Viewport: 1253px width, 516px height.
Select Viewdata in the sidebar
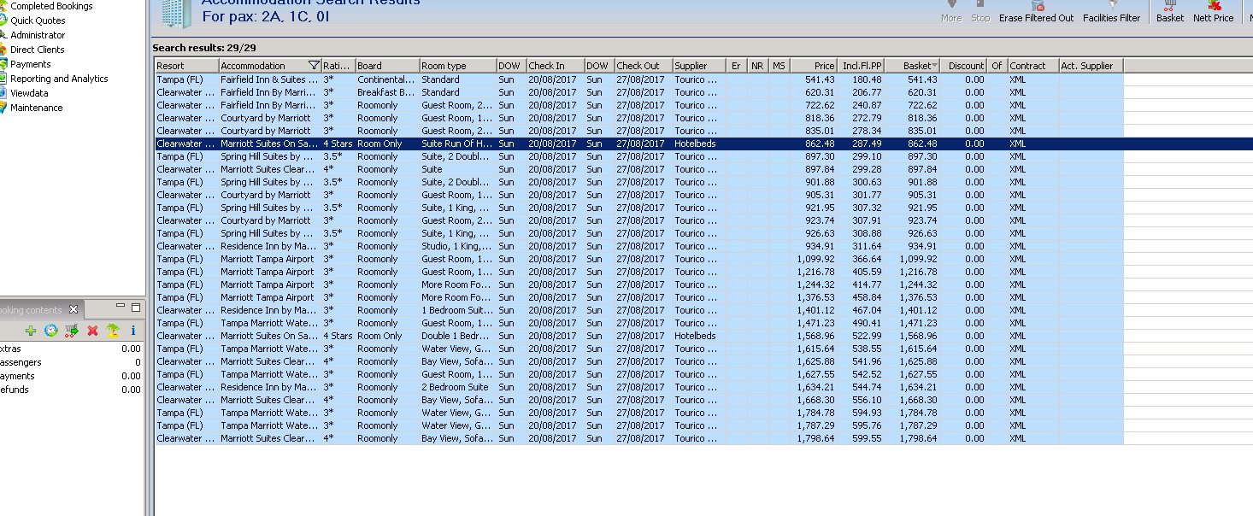29,93
